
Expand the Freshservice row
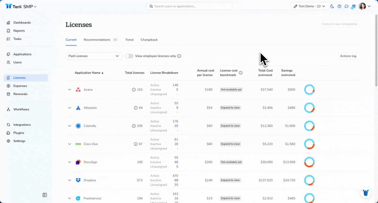point(69,198)
